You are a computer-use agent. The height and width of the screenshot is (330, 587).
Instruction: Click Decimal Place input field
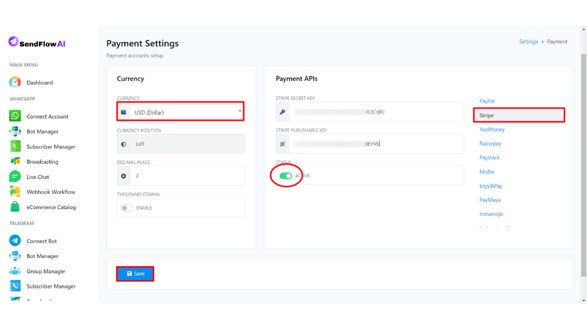[x=187, y=176]
